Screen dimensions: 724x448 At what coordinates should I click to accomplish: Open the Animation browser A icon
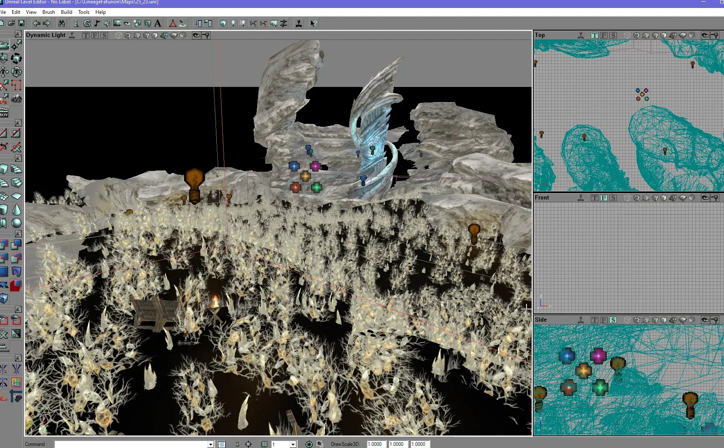(158, 23)
